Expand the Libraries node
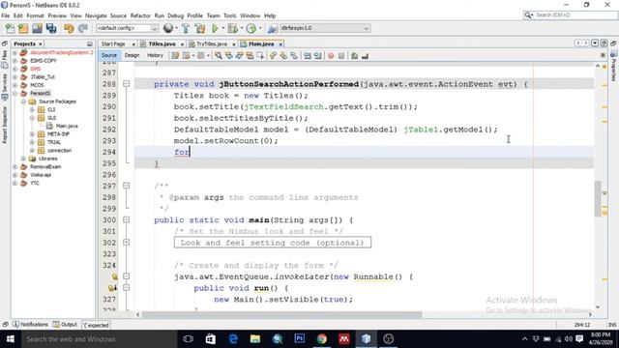 point(23,159)
